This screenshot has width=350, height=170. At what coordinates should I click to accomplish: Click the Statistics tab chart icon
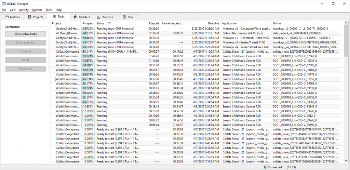tap(98, 17)
